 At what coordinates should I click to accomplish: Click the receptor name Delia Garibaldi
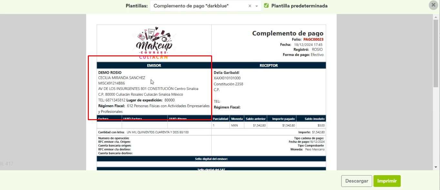tap(226, 73)
